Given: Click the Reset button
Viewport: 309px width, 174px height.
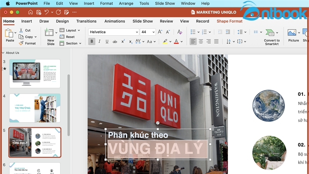Looking at the screenshot, I should tap(67, 37).
